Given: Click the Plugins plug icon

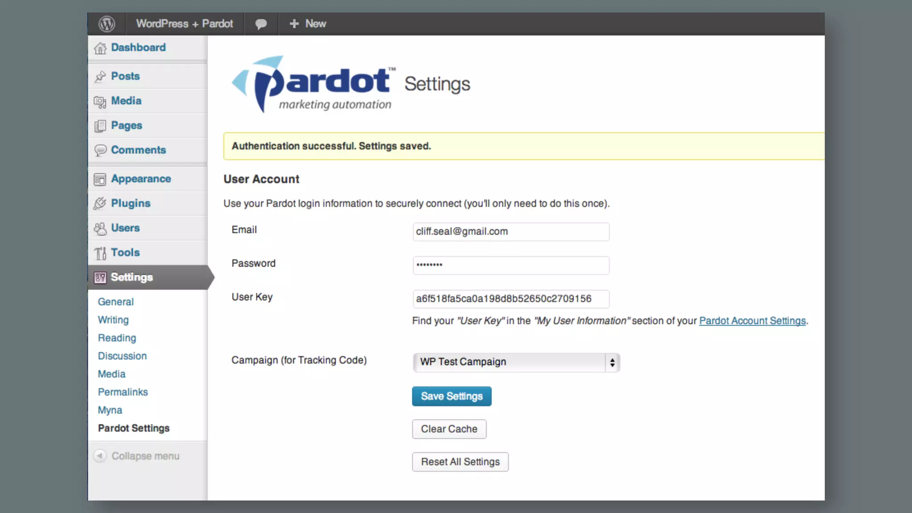Looking at the screenshot, I should click(100, 204).
